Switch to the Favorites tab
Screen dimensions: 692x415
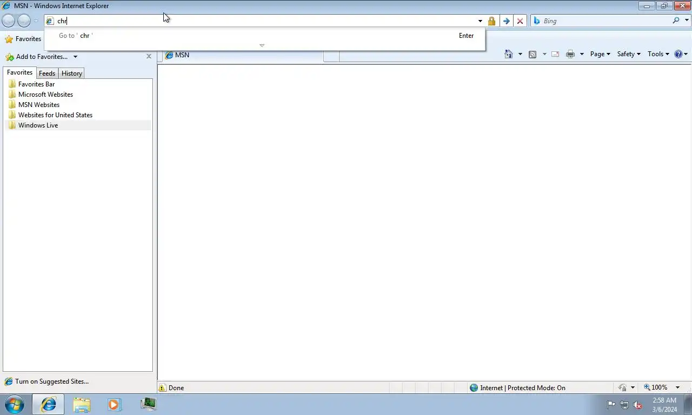(x=20, y=72)
